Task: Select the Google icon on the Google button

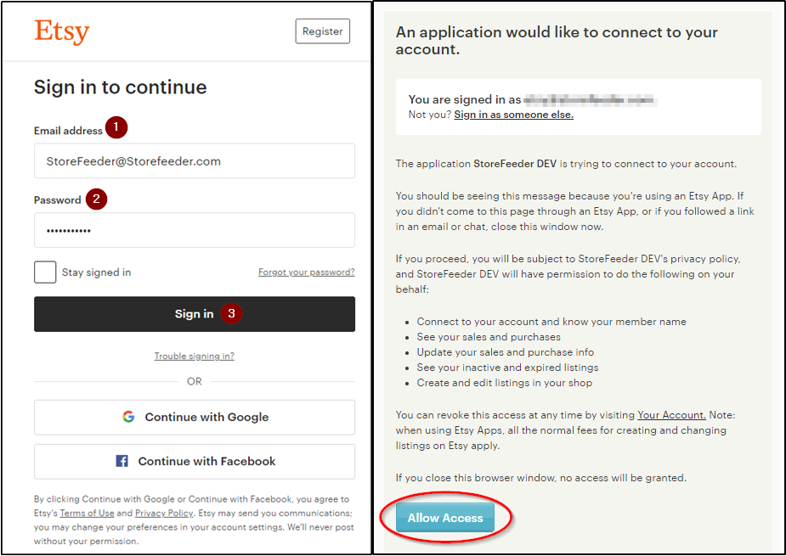Action: (x=128, y=417)
